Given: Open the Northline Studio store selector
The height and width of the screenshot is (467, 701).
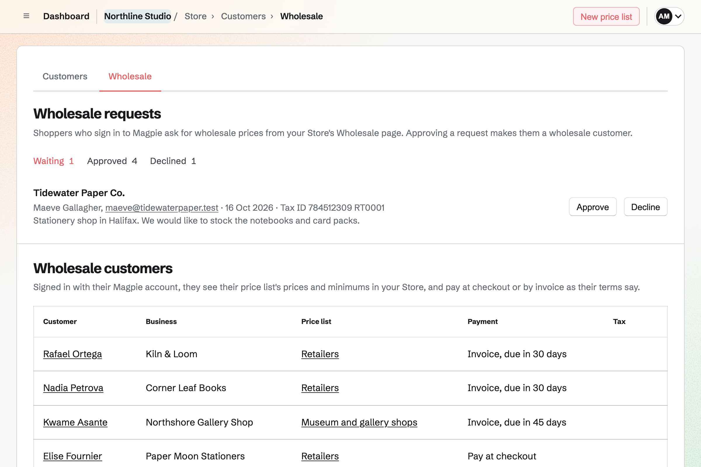Looking at the screenshot, I should pyautogui.click(x=137, y=16).
